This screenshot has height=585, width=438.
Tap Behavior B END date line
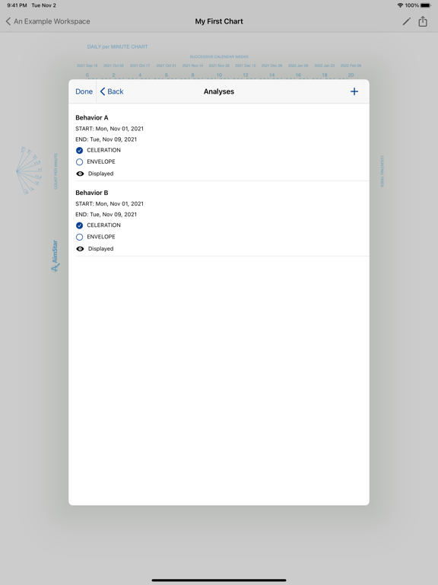[106, 214]
